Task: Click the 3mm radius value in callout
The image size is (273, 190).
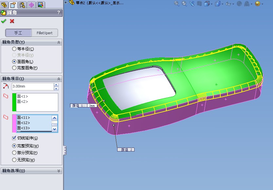Action: 92,105
